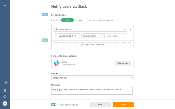Expand the Sales Channel post-to dropdown
The image size is (175, 109).
(x=92, y=78)
